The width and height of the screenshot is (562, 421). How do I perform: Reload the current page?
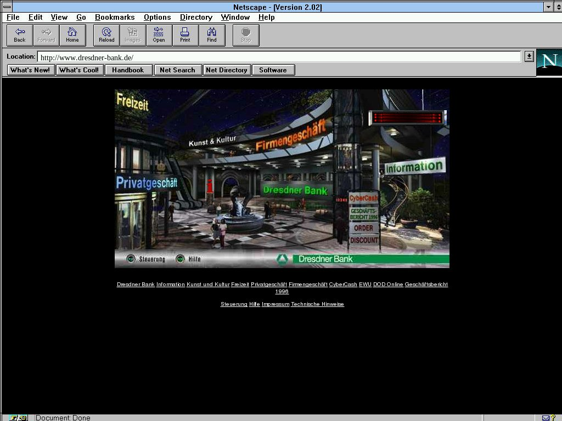tap(106, 35)
